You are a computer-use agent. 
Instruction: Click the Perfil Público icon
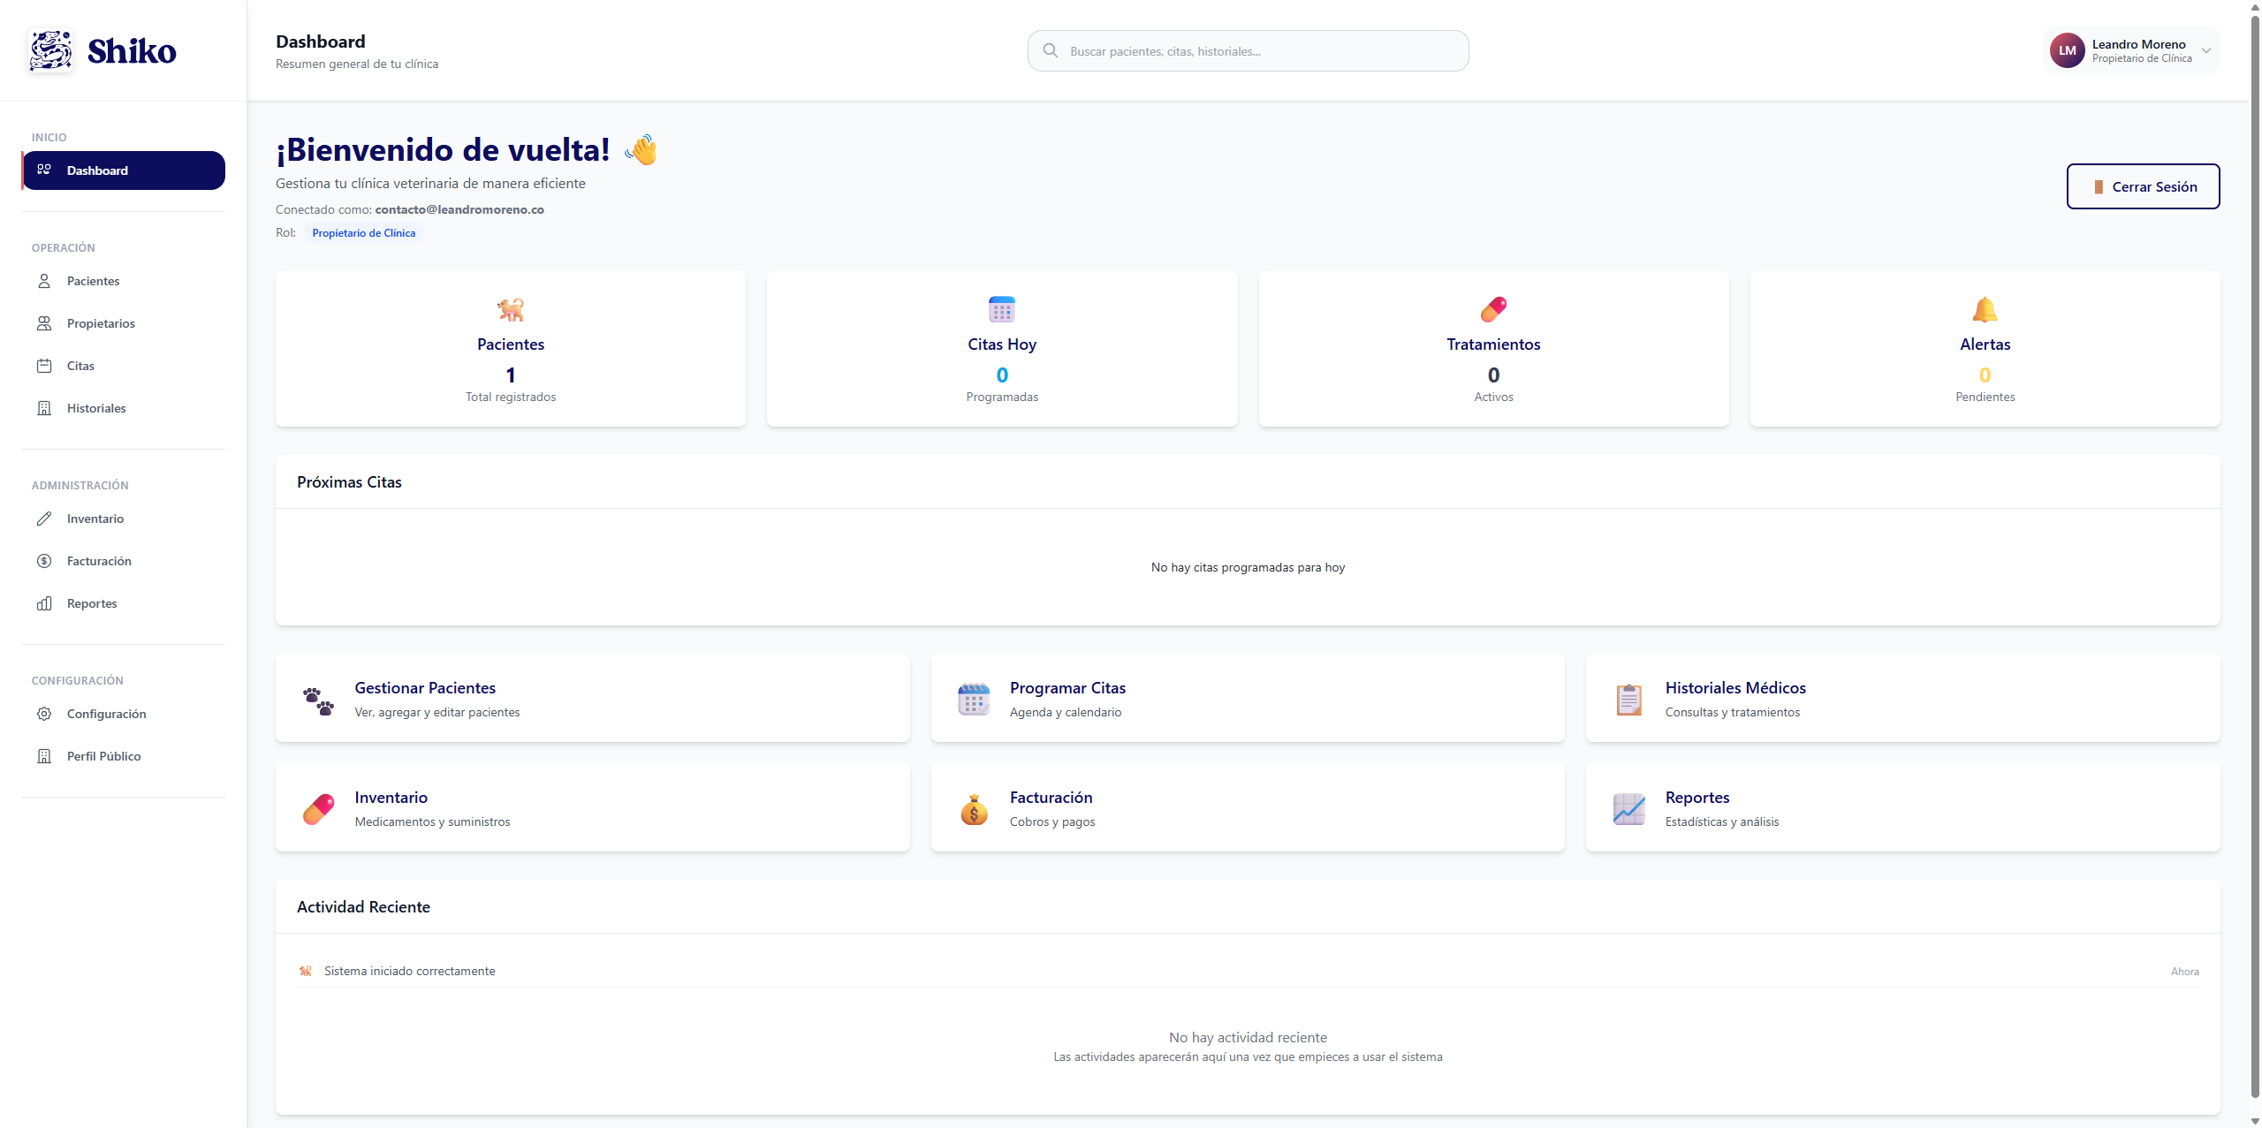click(x=45, y=755)
